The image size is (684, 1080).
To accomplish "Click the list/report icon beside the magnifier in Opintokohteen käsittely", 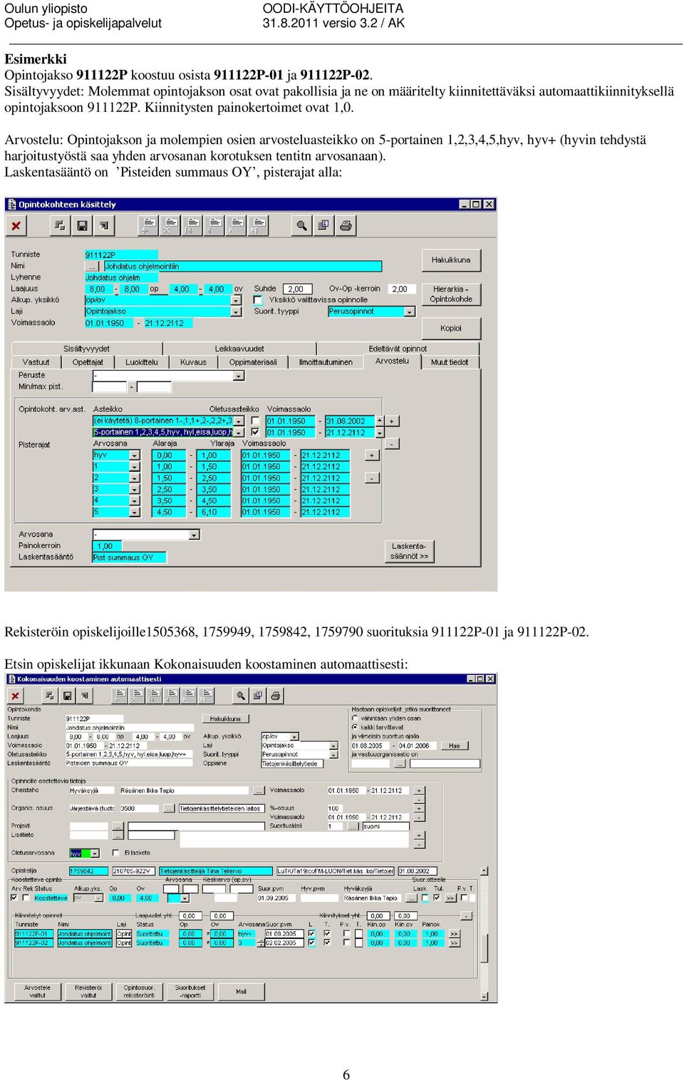I will tap(323, 226).
